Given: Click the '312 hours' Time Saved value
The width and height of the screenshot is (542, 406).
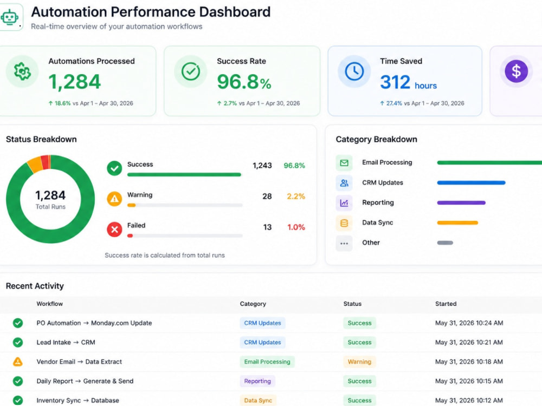Looking at the screenshot, I should pos(408,82).
